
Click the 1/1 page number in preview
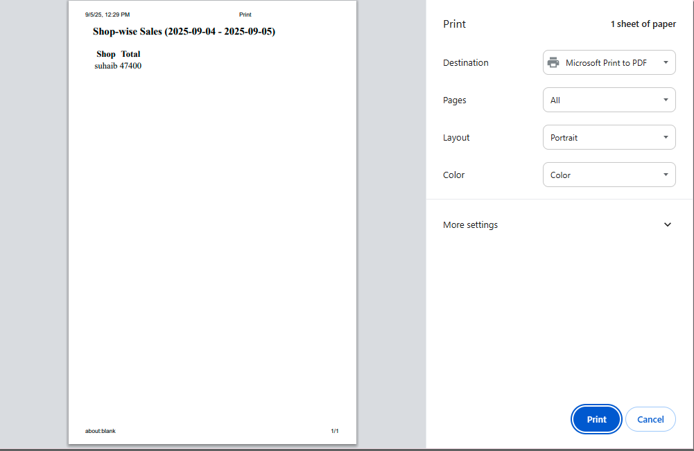[334, 431]
